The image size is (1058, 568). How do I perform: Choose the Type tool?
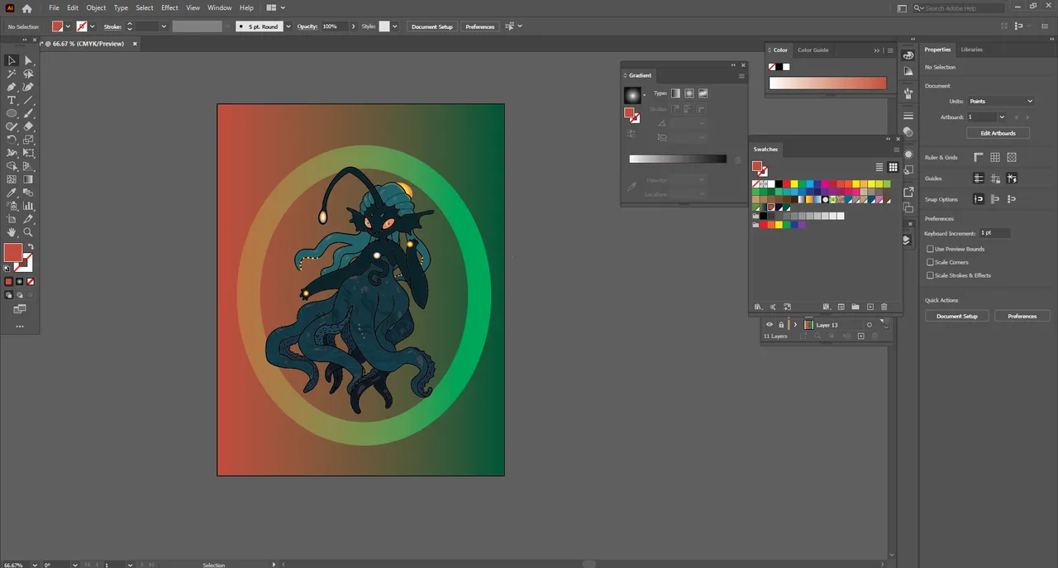click(12, 100)
